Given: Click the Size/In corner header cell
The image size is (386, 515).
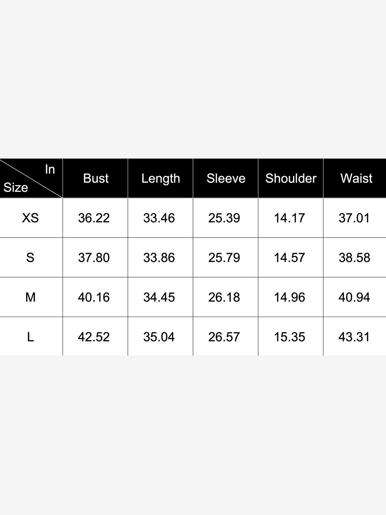Looking at the screenshot, I should [x=31, y=178].
